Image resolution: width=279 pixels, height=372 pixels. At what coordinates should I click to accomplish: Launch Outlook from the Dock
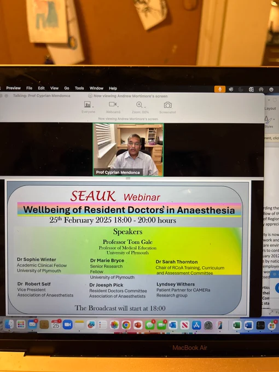point(173,325)
